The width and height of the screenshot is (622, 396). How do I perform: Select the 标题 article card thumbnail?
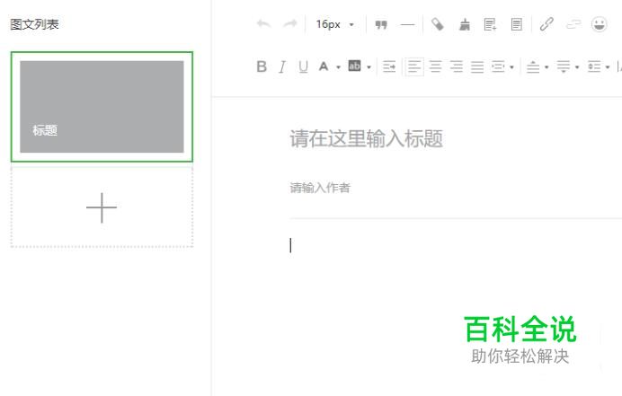102,107
